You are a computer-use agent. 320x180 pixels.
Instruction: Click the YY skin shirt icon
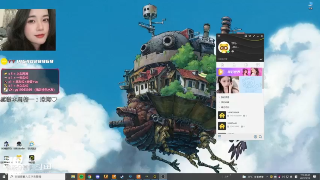tap(250, 36)
